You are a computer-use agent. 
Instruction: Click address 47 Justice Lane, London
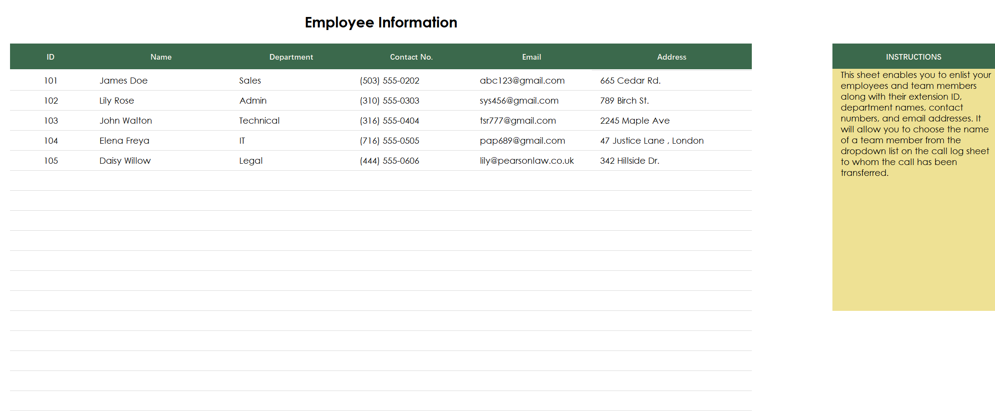click(x=652, y=141)
